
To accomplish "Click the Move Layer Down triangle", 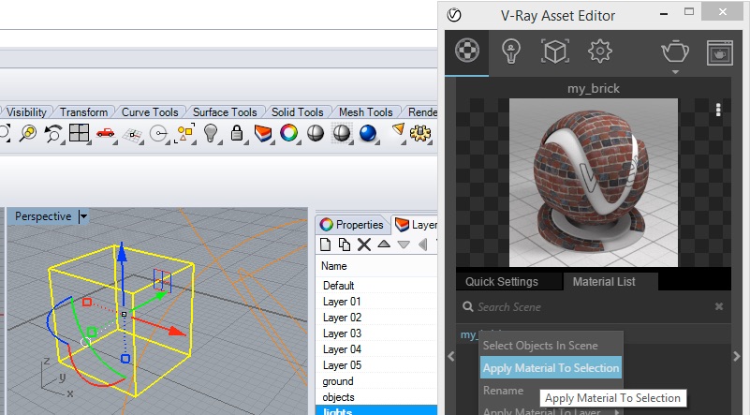I will point(404,245).
